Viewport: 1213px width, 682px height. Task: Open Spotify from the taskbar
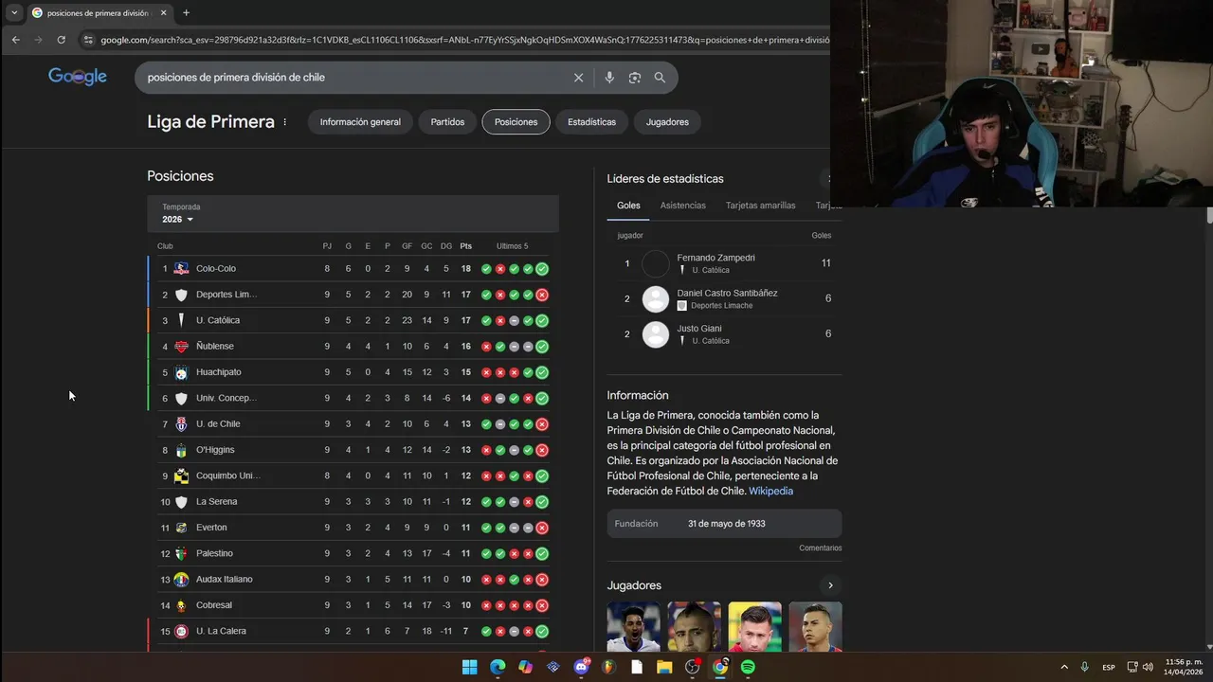(748, 667)
